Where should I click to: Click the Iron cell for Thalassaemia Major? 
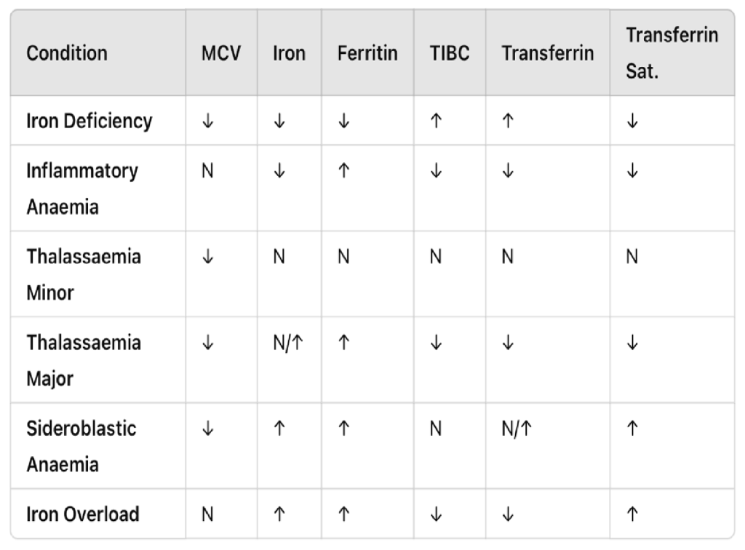click(x=289, y=343)
